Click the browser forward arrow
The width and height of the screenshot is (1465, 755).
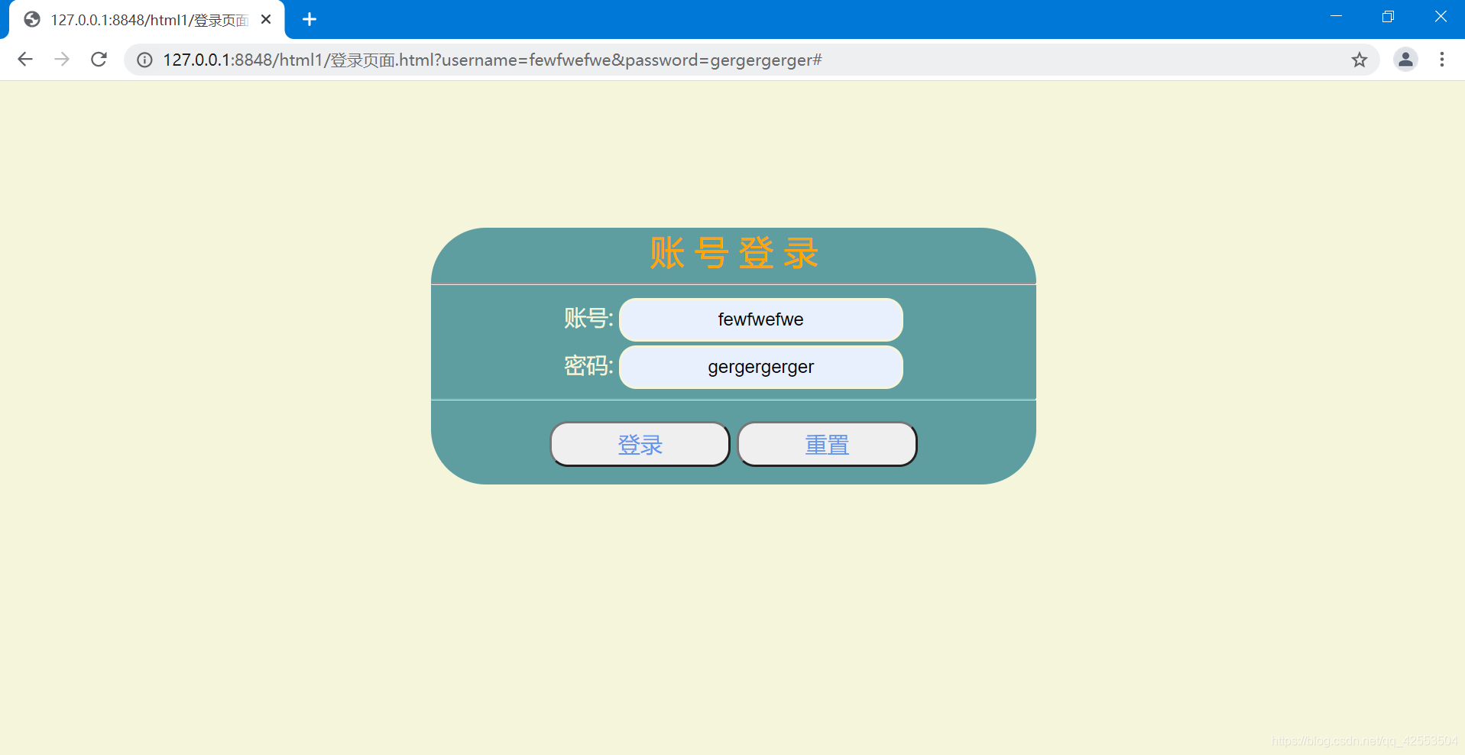click(x=62, y=60)
